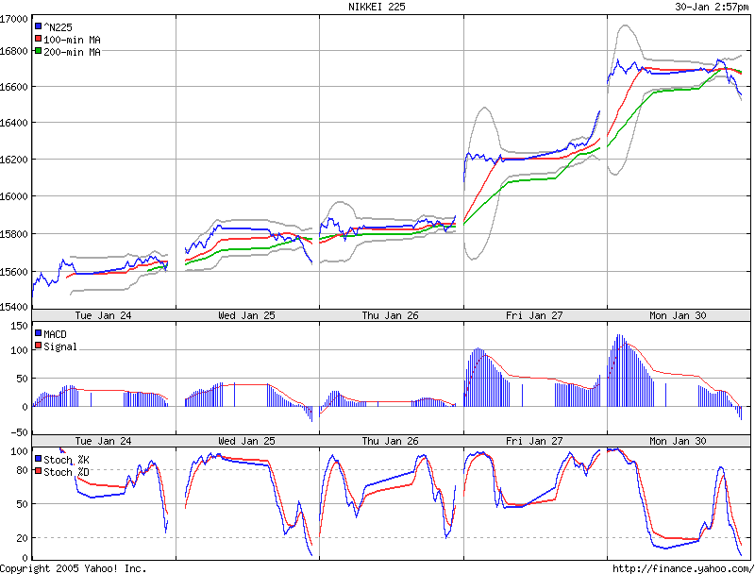
Task: Click 'Tue Jan 24' label under MACD chart
Action: pyautogui.click(x=103, y=441)
